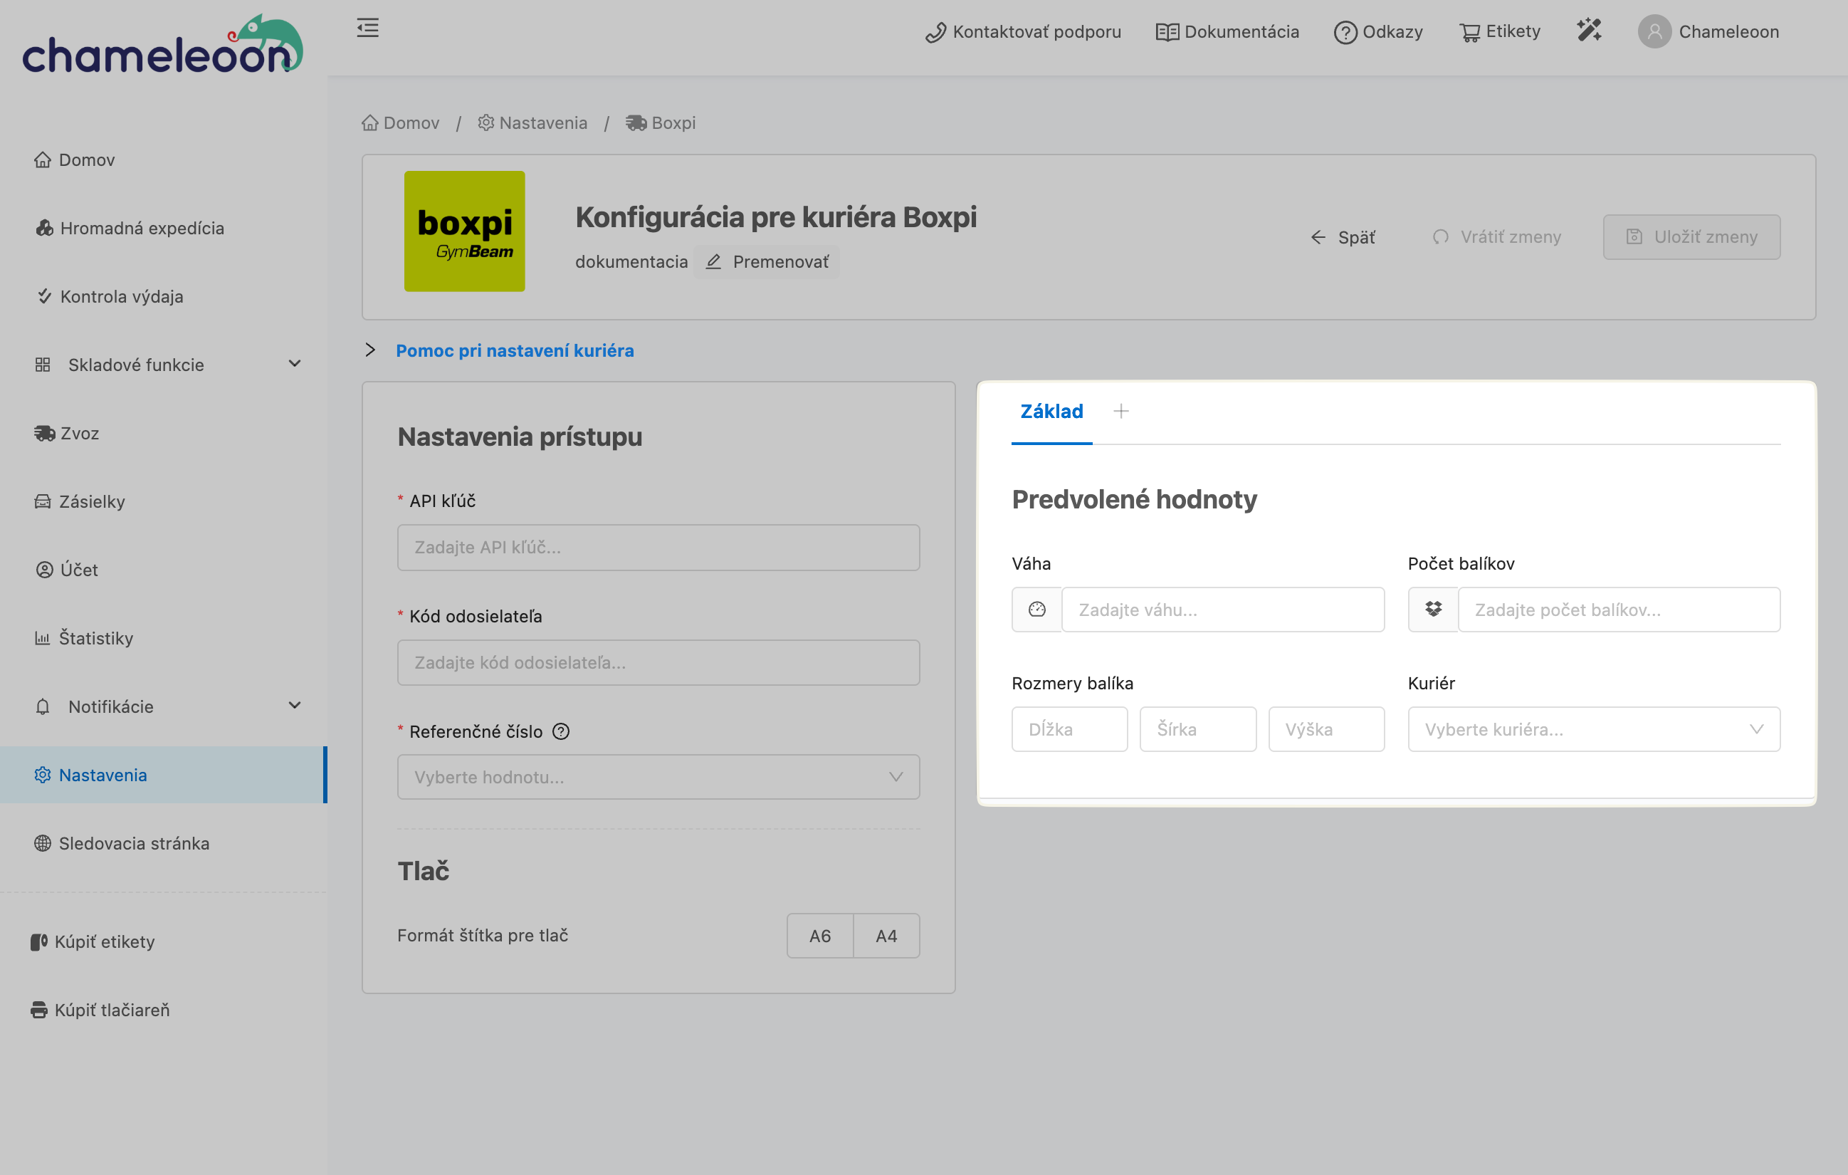Open the Vyberte kuriéra dropdown
This screenshot has height=1175, width=1848.
[x=1593, y=729]
